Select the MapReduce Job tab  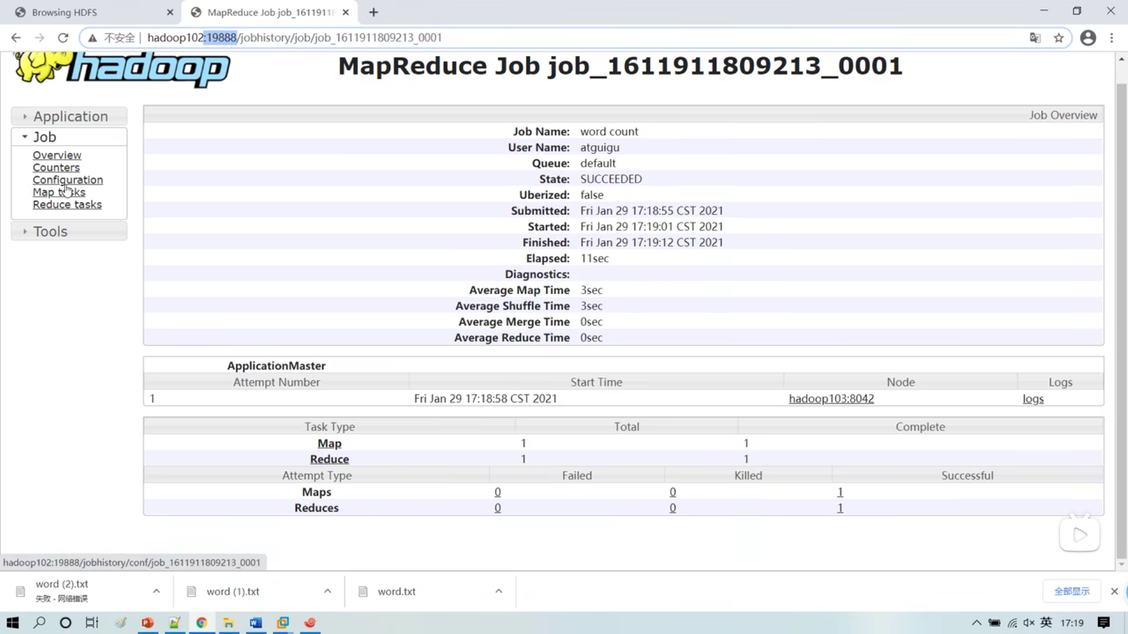[x=271, y=12]
